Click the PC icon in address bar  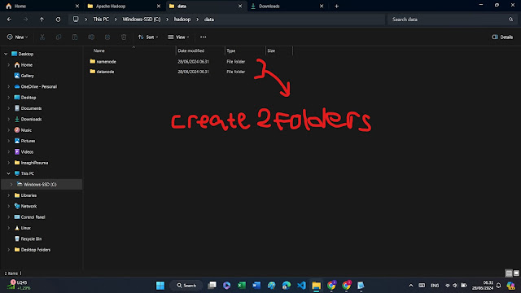pyautogui.click(x=76, y=20)
